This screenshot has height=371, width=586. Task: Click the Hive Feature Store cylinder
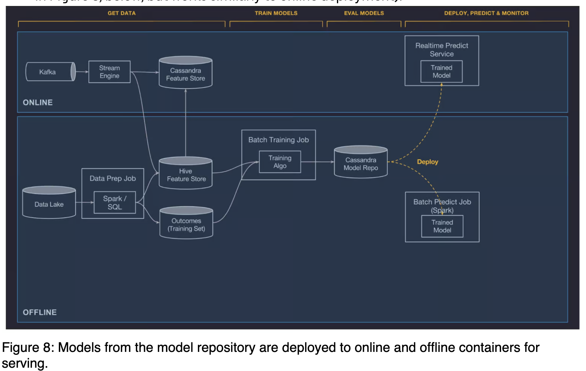tap(185, 173)
